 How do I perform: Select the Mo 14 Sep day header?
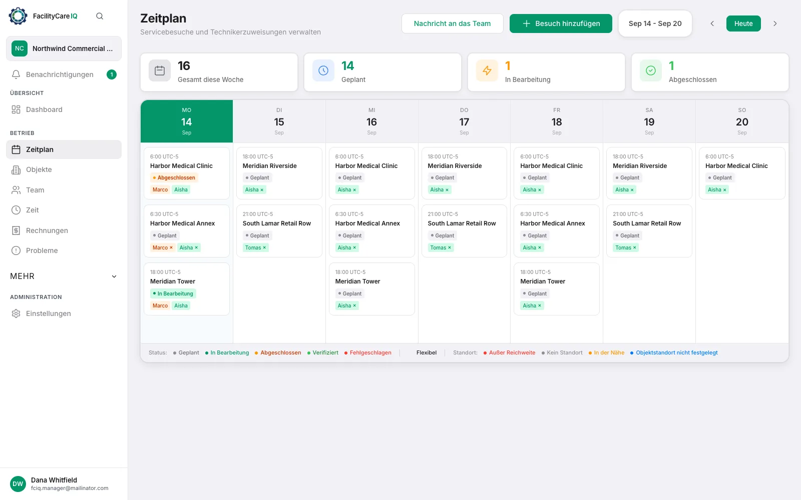click(187, 121)
